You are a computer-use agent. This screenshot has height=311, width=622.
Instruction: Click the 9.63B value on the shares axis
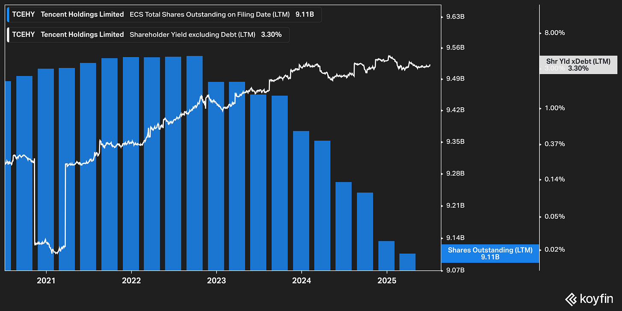(455, 17)
